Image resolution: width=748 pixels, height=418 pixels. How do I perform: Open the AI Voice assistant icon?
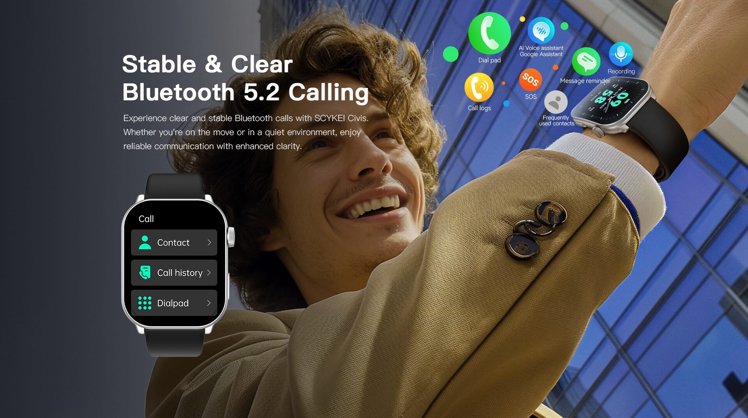click(541, 30)
